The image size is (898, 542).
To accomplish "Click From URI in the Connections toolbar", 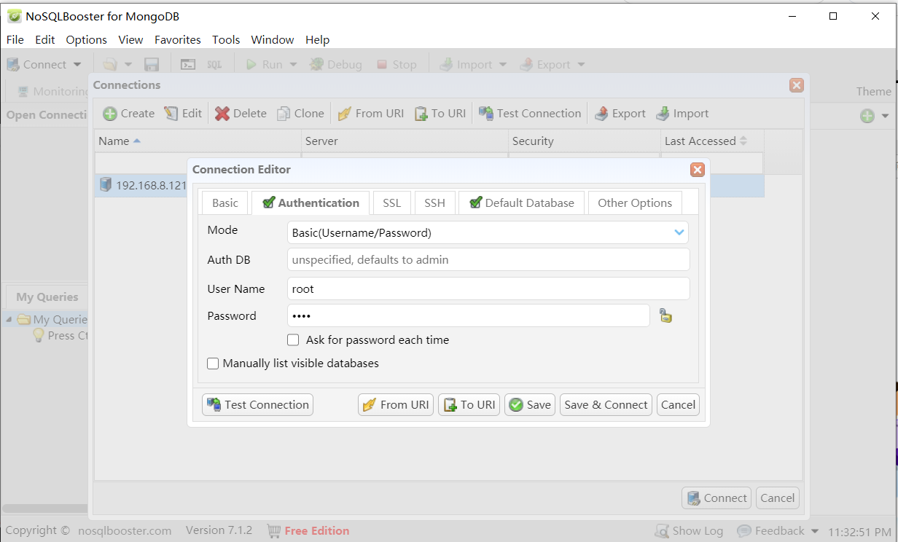I will coord(371,114).
